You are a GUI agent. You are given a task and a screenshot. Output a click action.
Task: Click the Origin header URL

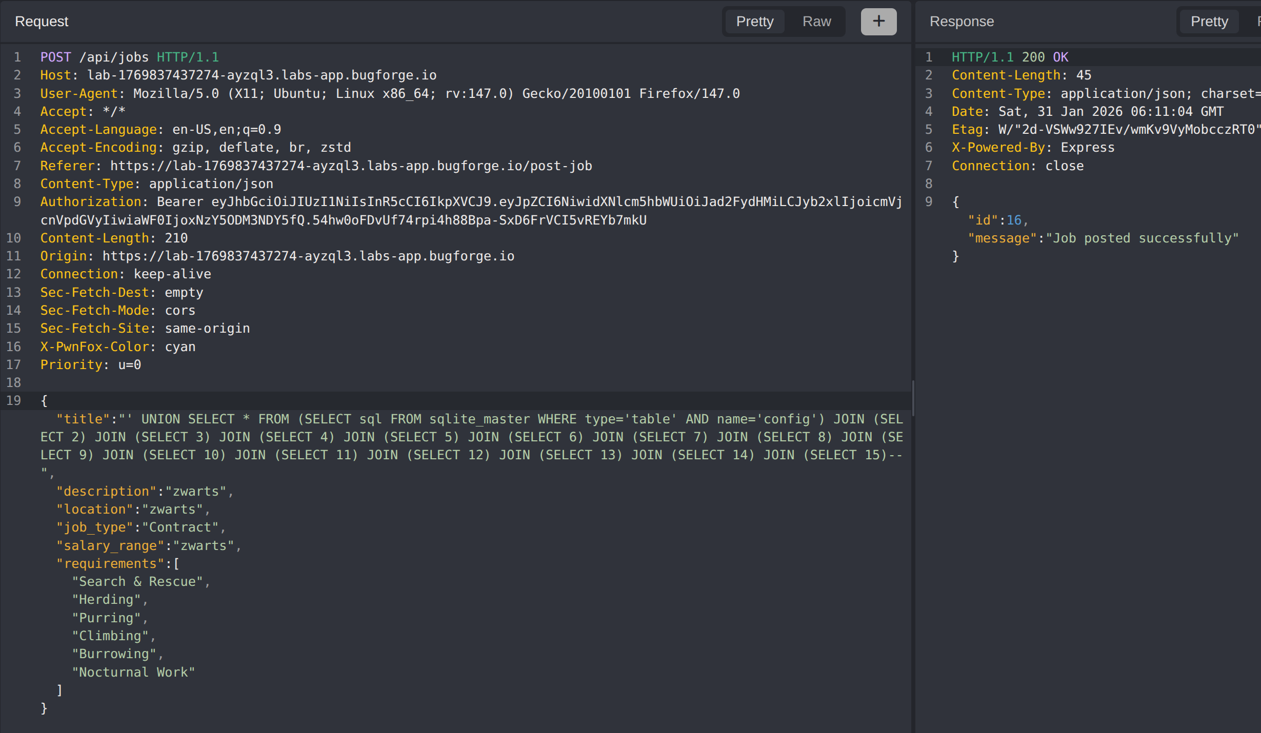coord(308,256)
